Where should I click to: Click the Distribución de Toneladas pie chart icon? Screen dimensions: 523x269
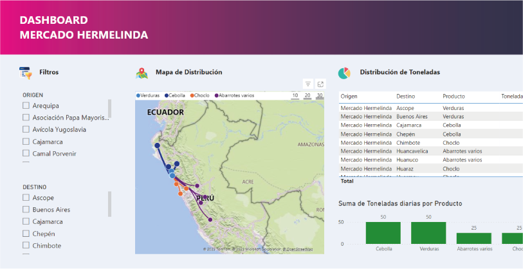(345, 73)
